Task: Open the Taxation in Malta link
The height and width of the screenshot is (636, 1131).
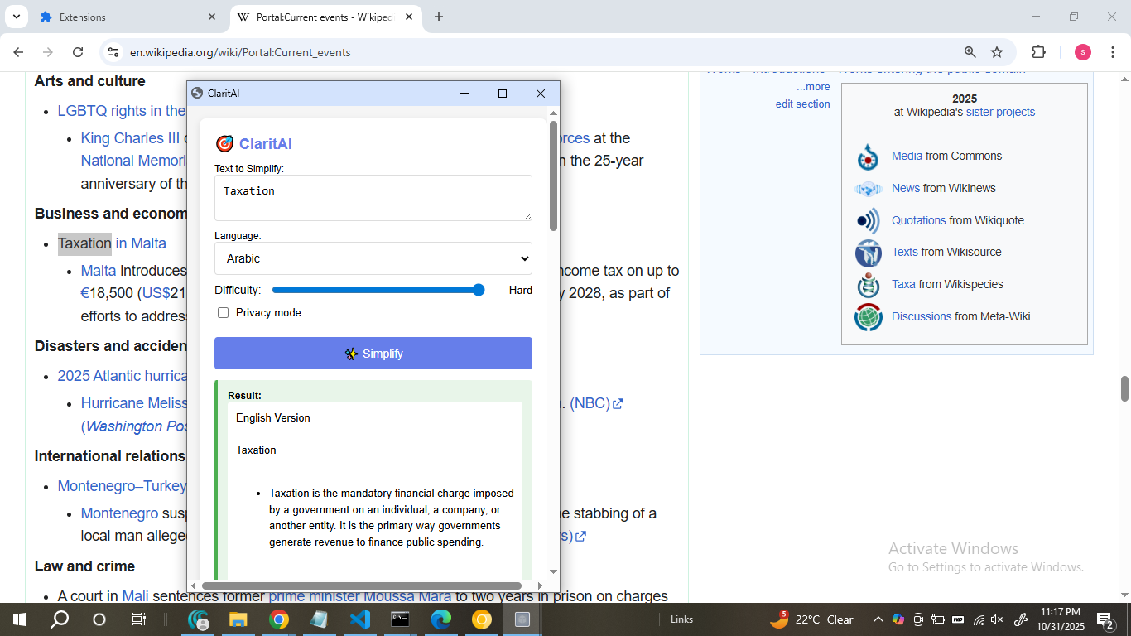Action: pyautogui.click(x=112, y=243)
